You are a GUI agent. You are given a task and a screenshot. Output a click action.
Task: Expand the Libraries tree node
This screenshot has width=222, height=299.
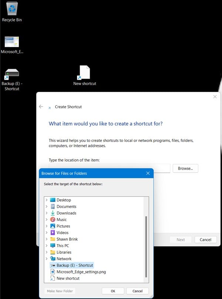(x=47, y=252)
